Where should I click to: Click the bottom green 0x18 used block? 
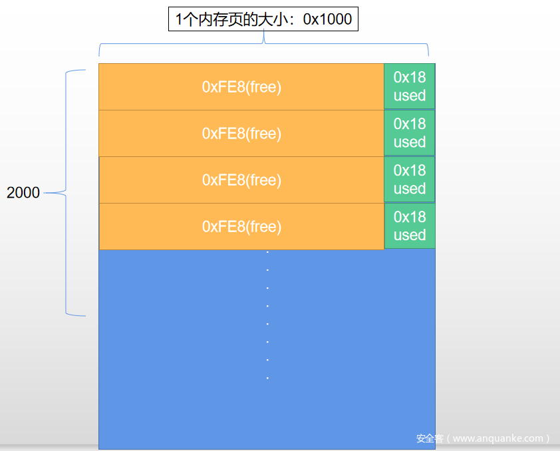point(410,226)
